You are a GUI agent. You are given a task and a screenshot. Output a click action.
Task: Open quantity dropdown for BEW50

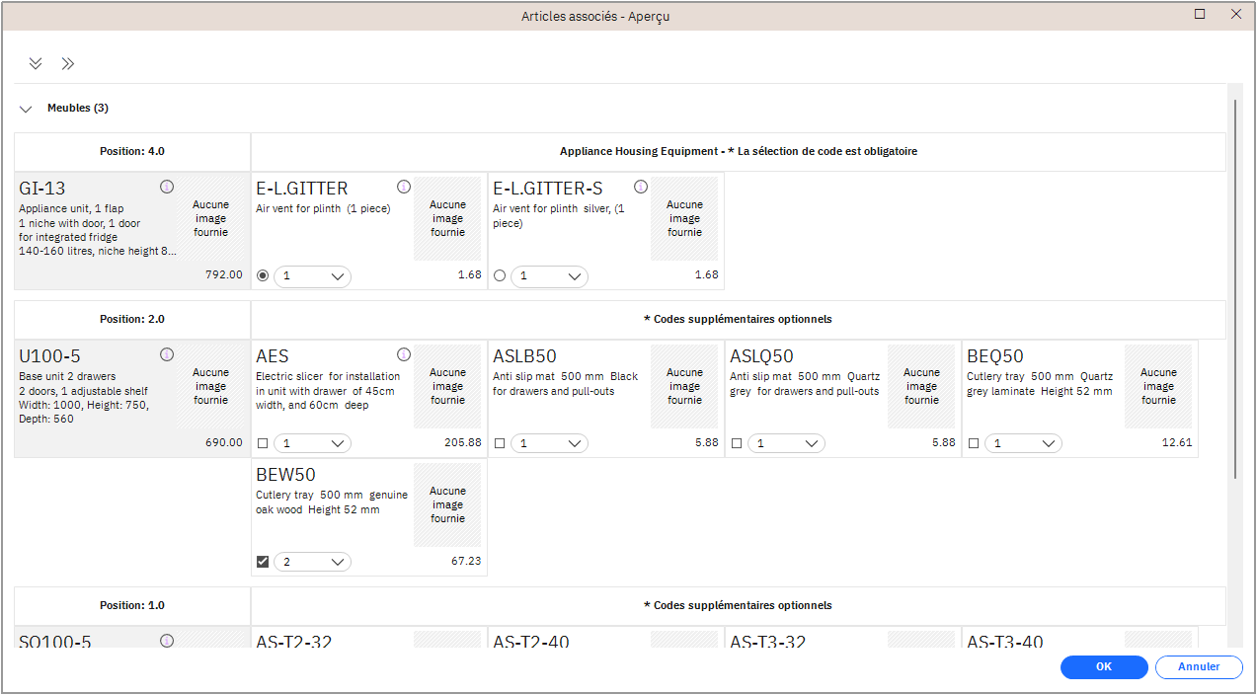click(312, 563)
